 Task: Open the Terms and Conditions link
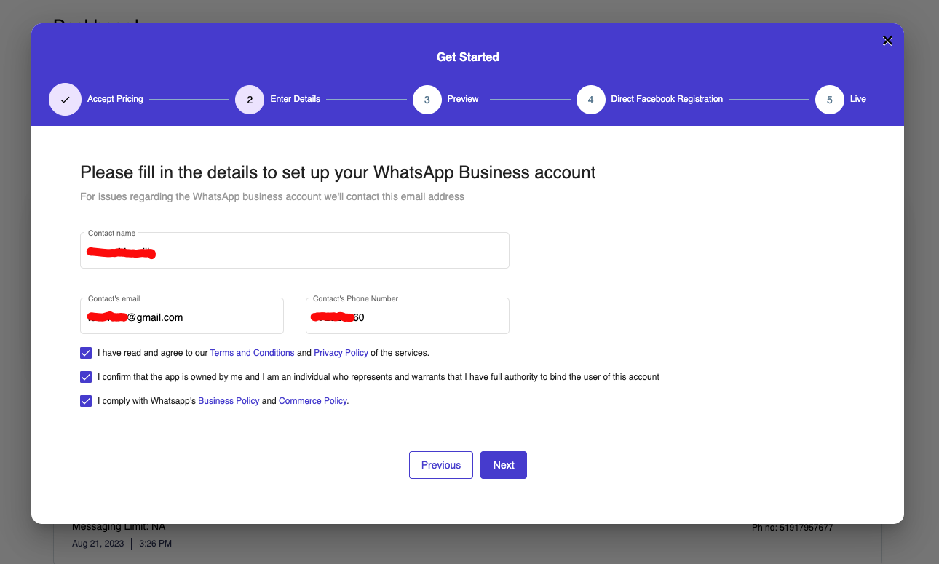tap(252, 353)
